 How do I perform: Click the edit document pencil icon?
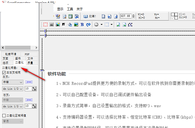coord(58,16)
